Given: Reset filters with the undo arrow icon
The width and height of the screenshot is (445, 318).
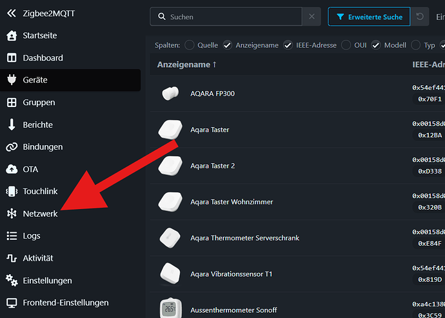Looking at the screenshot, I should point(420,17).
